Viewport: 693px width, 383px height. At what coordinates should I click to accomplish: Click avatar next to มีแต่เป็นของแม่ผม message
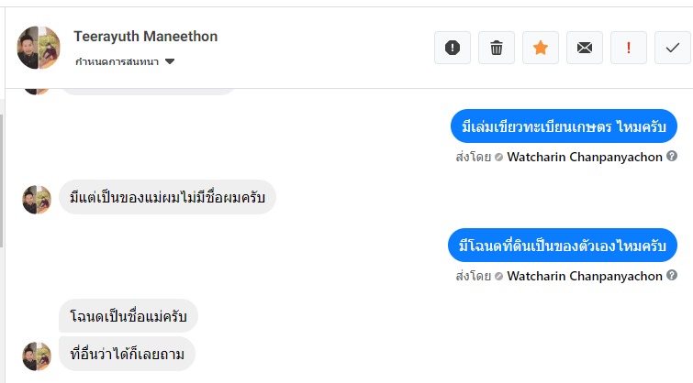[x=37, y=199]
